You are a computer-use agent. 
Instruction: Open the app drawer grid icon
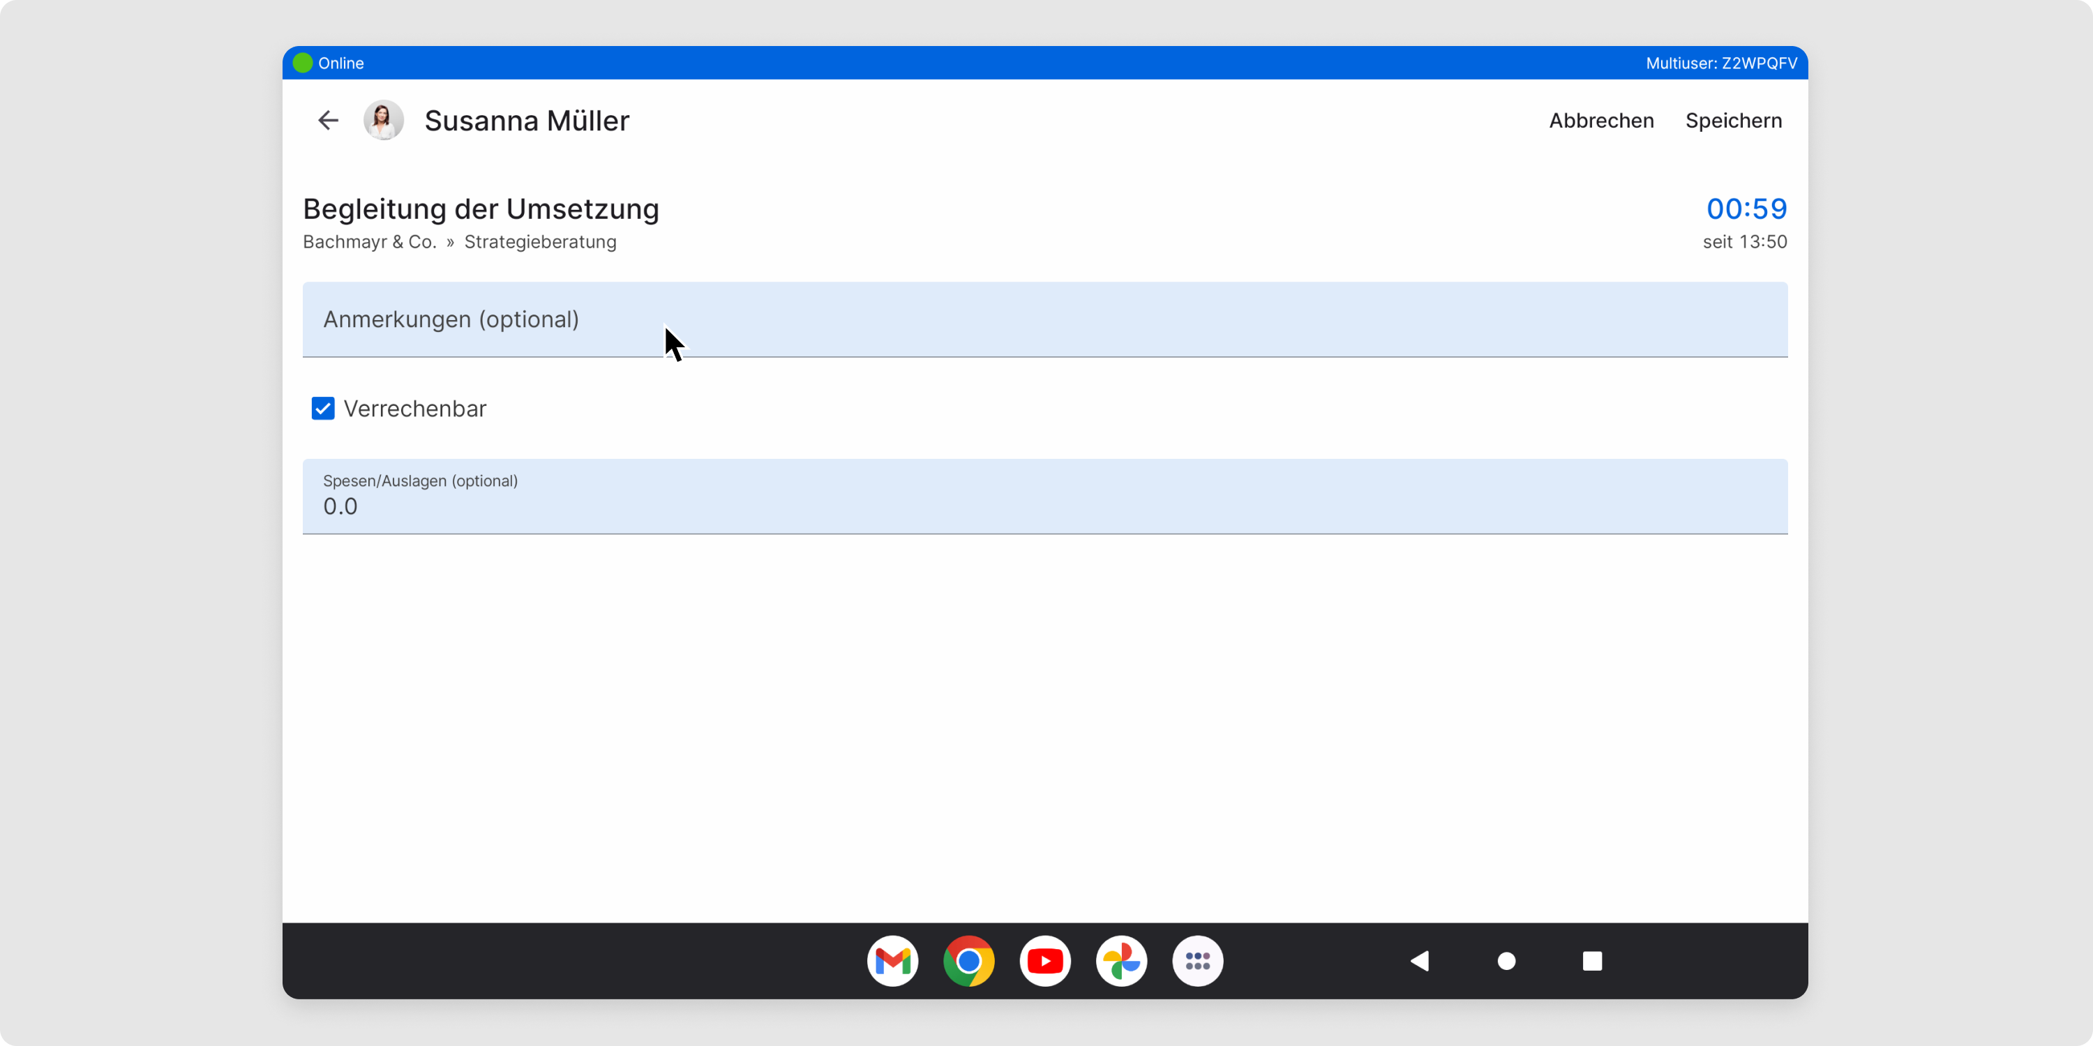[x=1198, y=961]
